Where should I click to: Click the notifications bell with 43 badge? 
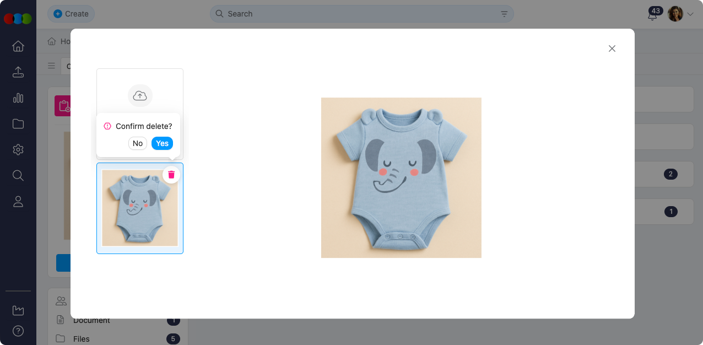point(653,14)
